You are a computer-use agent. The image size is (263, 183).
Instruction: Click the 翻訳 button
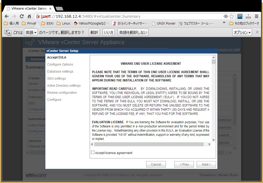pos(94,32)
